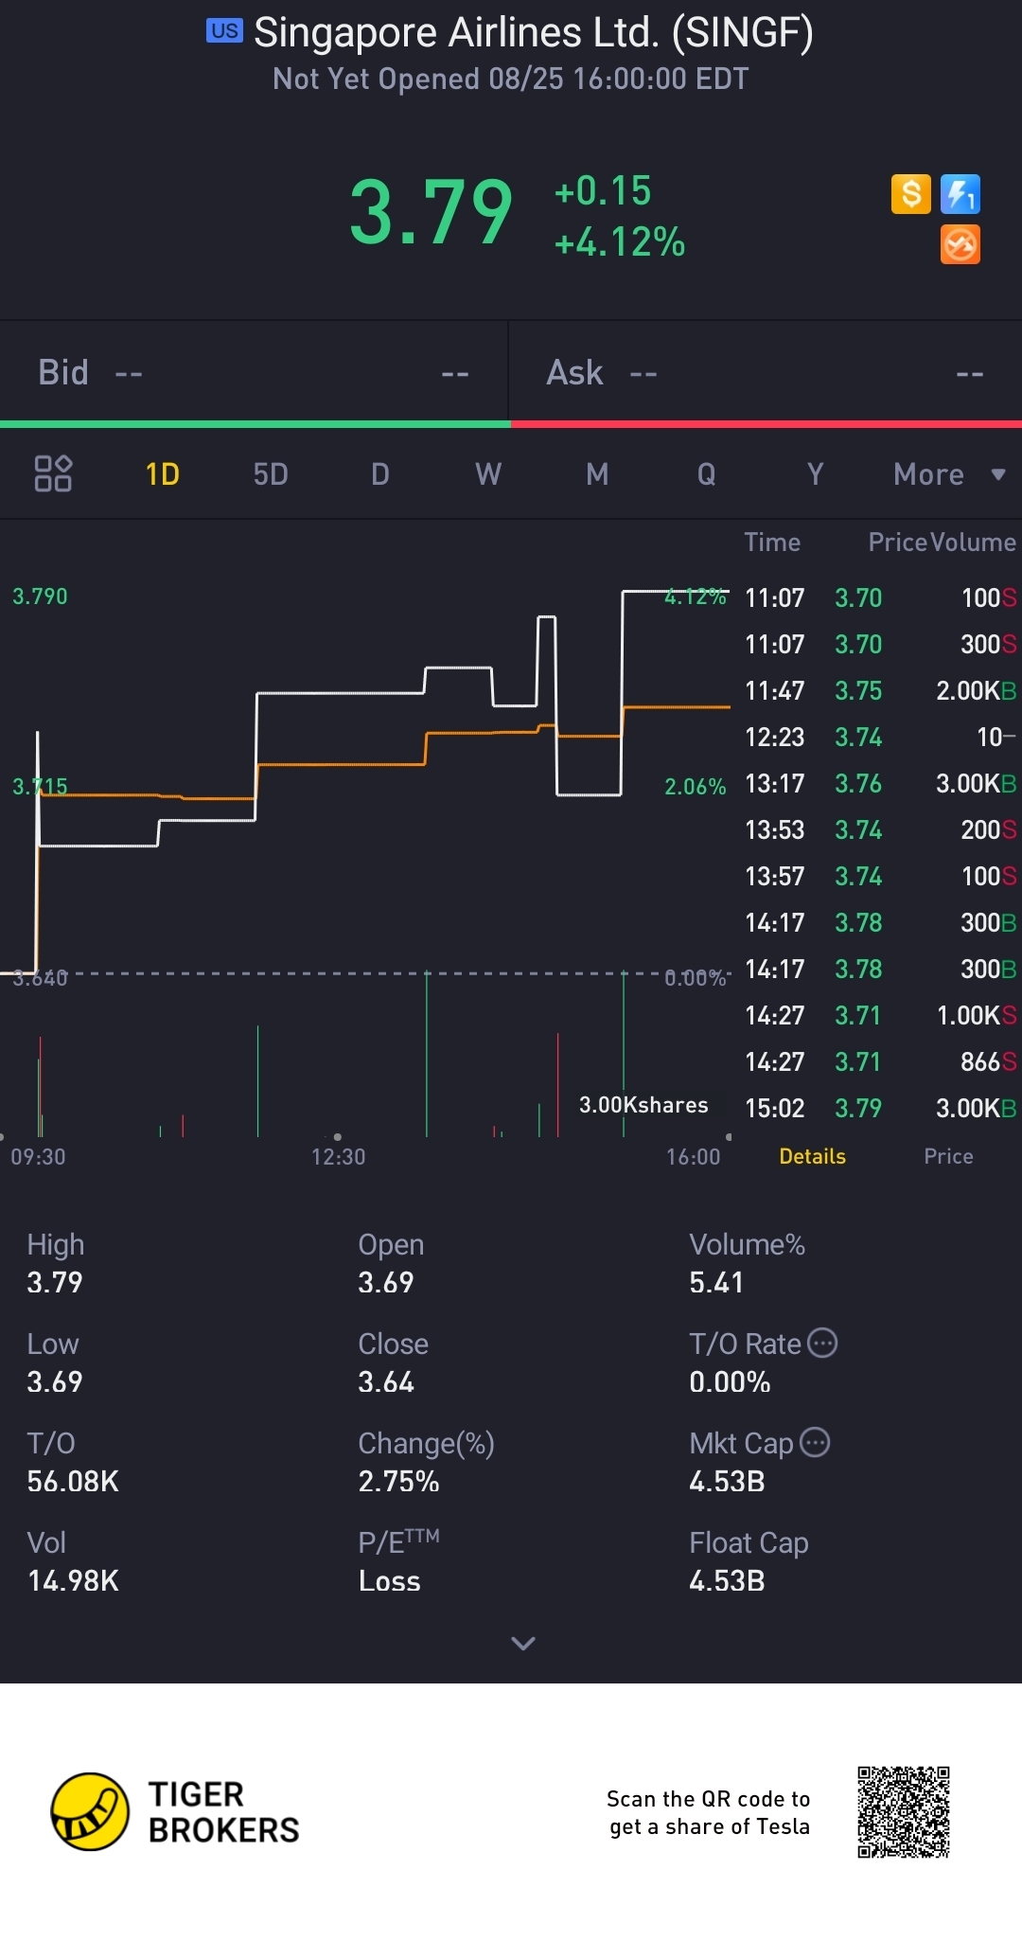The height and width of the screenshot is (1941, 1022).
Task: Tap the High 3.79 statistic
Action: pyautogui.click(x=56, y=1263)
